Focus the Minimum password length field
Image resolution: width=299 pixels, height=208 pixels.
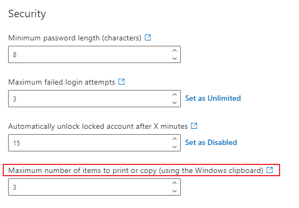[x=94, y=54]
